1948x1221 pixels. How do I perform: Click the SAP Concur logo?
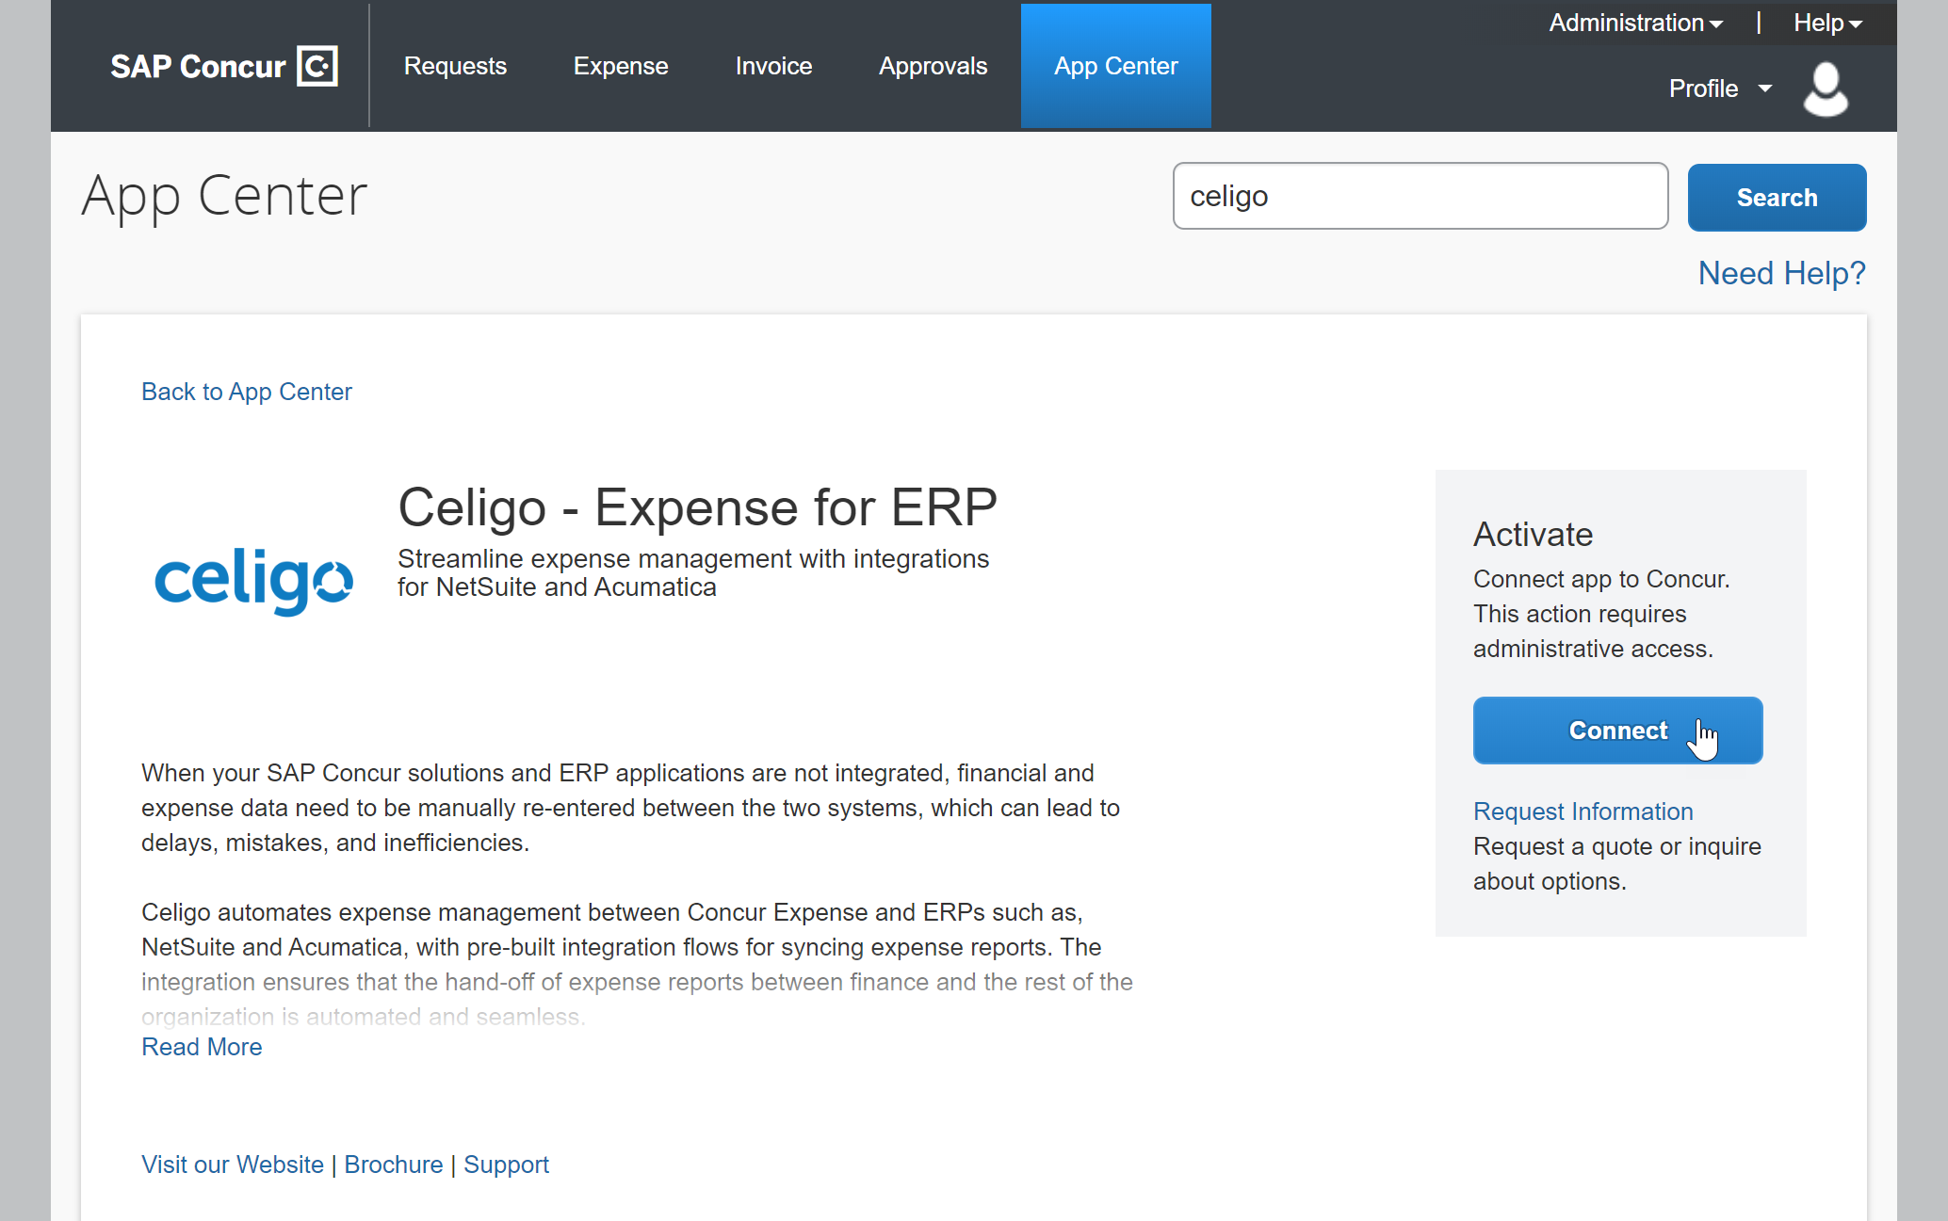coord(223,66)
